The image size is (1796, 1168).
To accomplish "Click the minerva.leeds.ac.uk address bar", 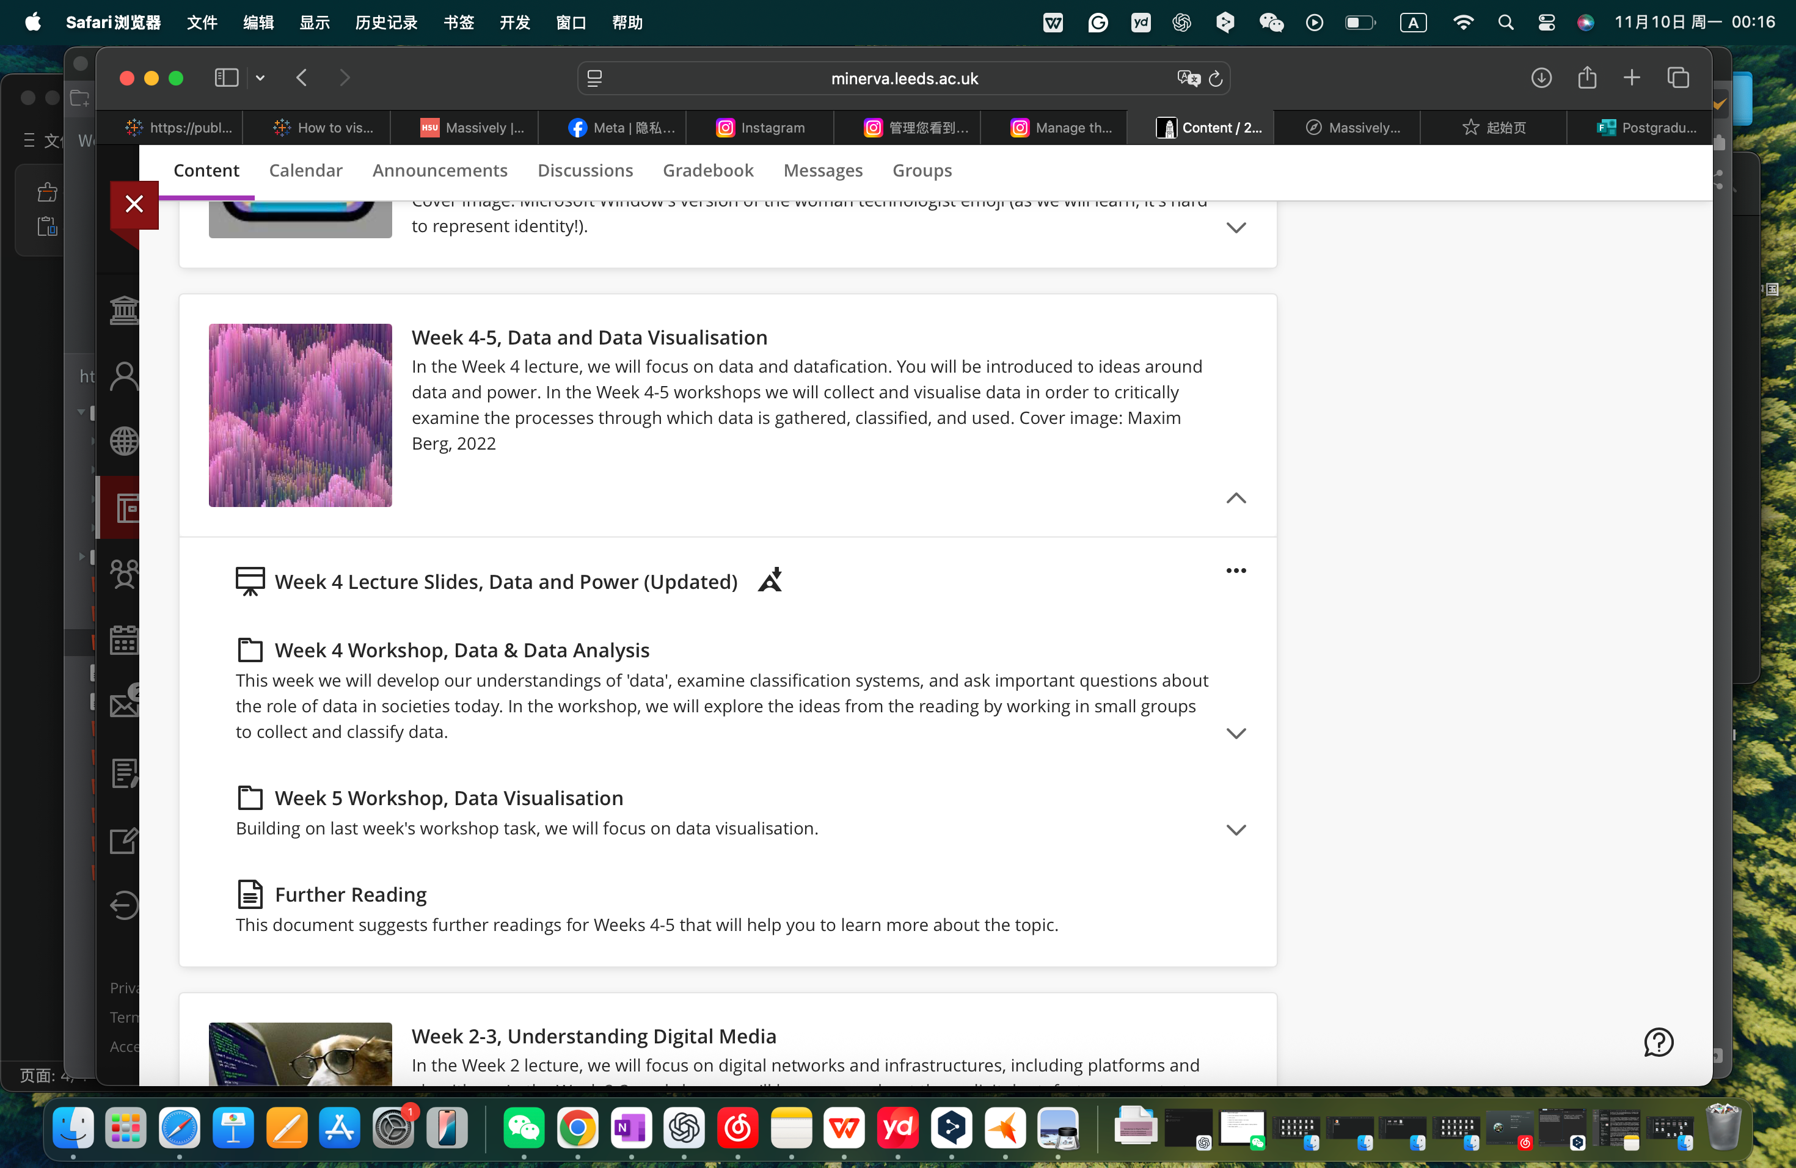I will (903, 78).
